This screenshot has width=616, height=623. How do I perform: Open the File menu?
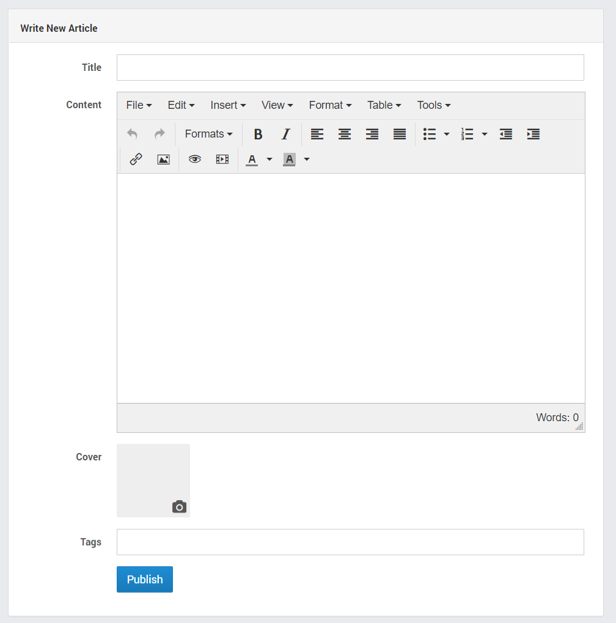pos(139,105)
